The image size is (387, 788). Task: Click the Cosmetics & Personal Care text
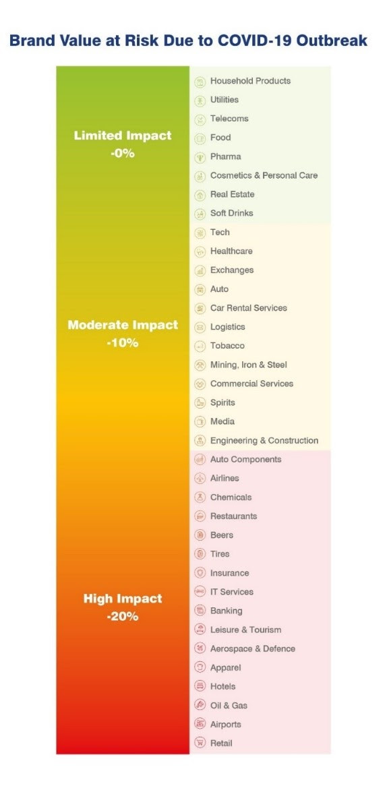tap(264, 175)
